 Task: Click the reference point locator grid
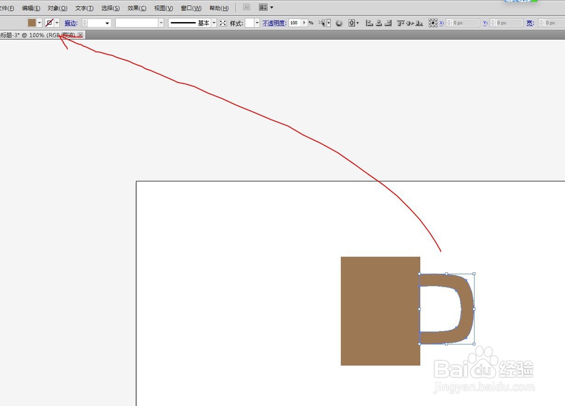tap(433, 23)
